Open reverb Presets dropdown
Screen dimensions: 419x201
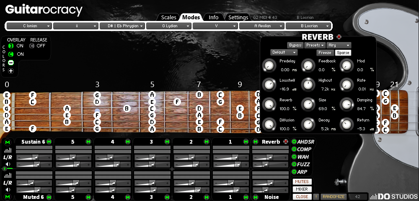click(x=315, y=45)
